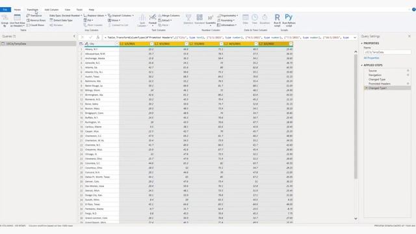Switch to the Add Column ribbon tab
The width and height of the screenshot is (416, 234).
[51, 10]
